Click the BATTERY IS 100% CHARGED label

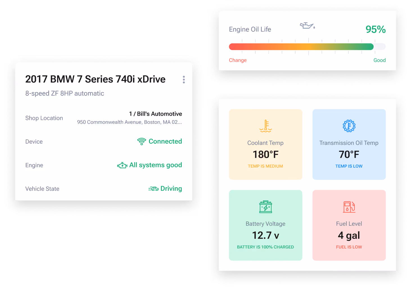pos(265,247)
